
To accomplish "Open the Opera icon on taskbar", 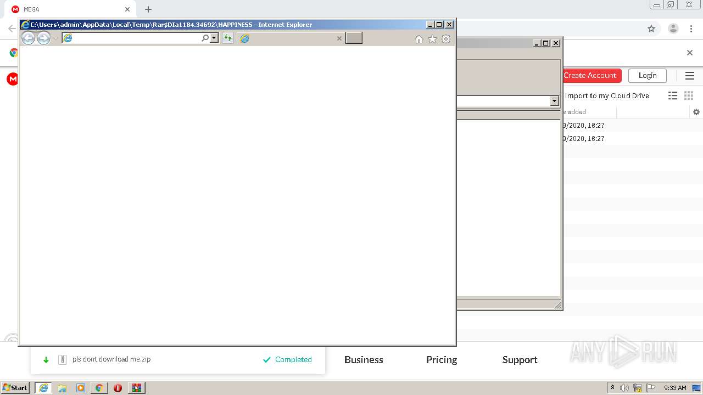I will click(x=118, y=388).
